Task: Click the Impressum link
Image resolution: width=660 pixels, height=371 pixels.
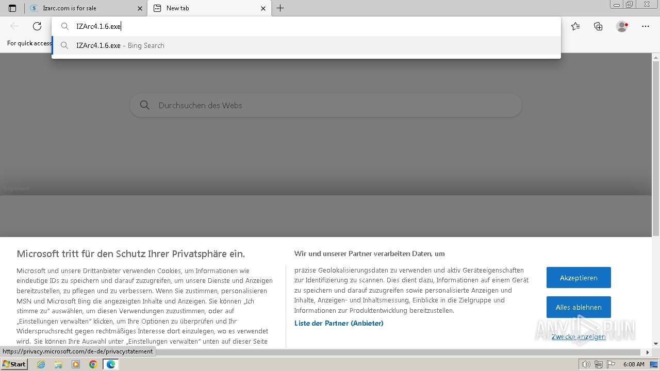Action: click(x=16, y=189)
